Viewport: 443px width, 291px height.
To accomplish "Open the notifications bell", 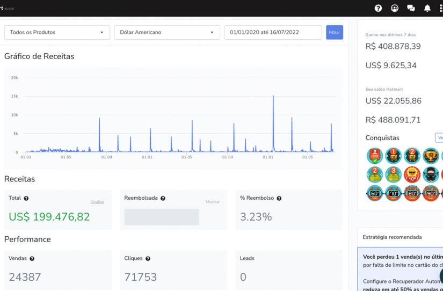I will point(427,8).
